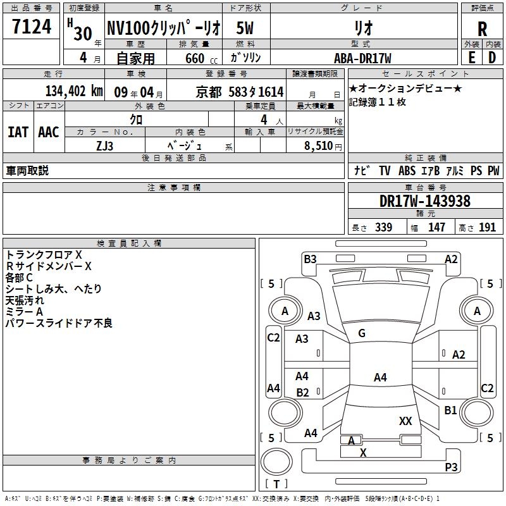Image resolution: width=506 pixels, height=506 pixels.
Task: Click the recycle deposit 8,510円
Action: (x=323, y=146)
